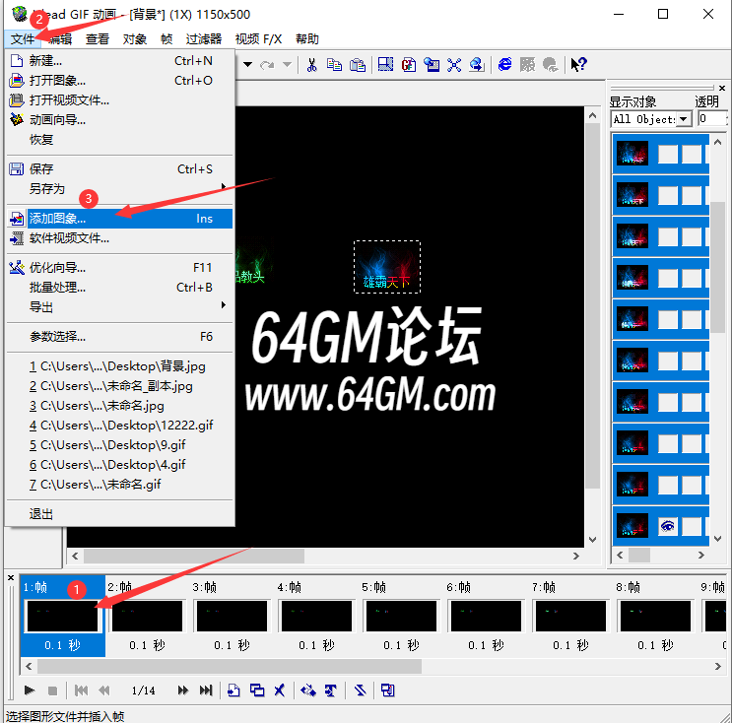Screen dimensions: 732x723
Task: Choose 保存 menu entry
Action: click(119, 169)
